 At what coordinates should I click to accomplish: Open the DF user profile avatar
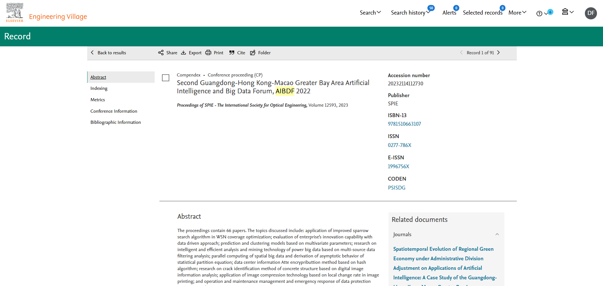click(x=591, y=13)
